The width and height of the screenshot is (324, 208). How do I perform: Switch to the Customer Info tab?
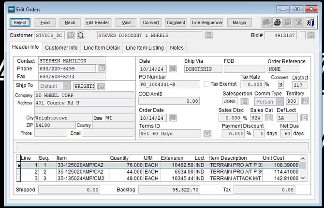pyautogui.click(x=61, y=48)
